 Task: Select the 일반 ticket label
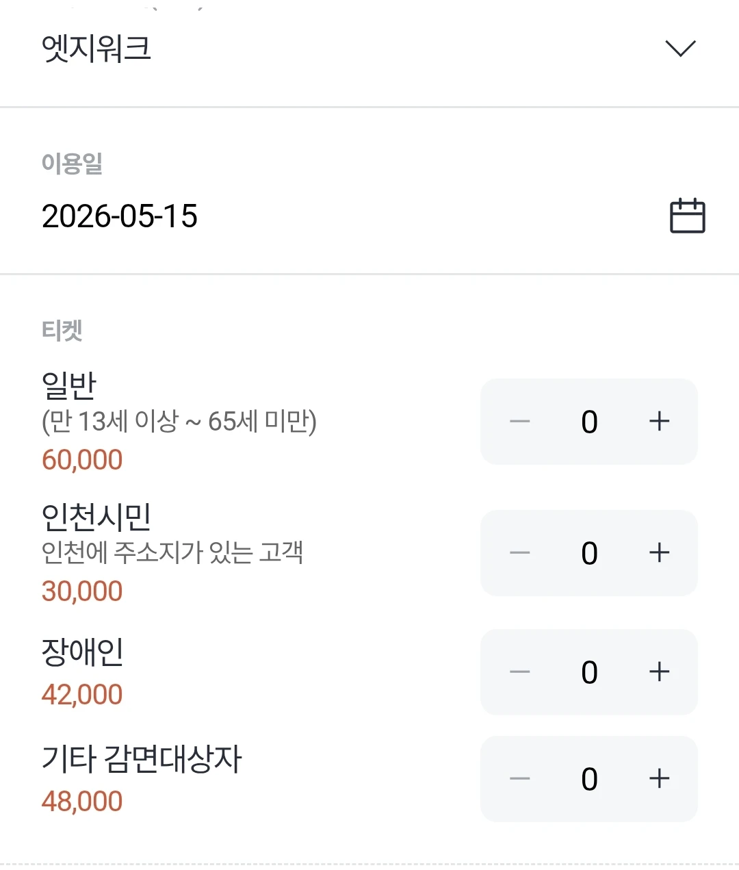click(68, 385)
